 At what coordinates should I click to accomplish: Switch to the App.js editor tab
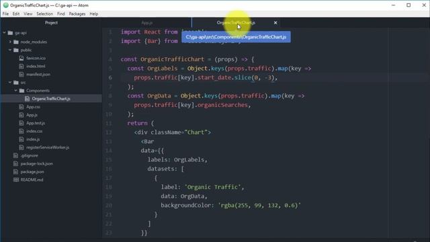tap(147, 23)
